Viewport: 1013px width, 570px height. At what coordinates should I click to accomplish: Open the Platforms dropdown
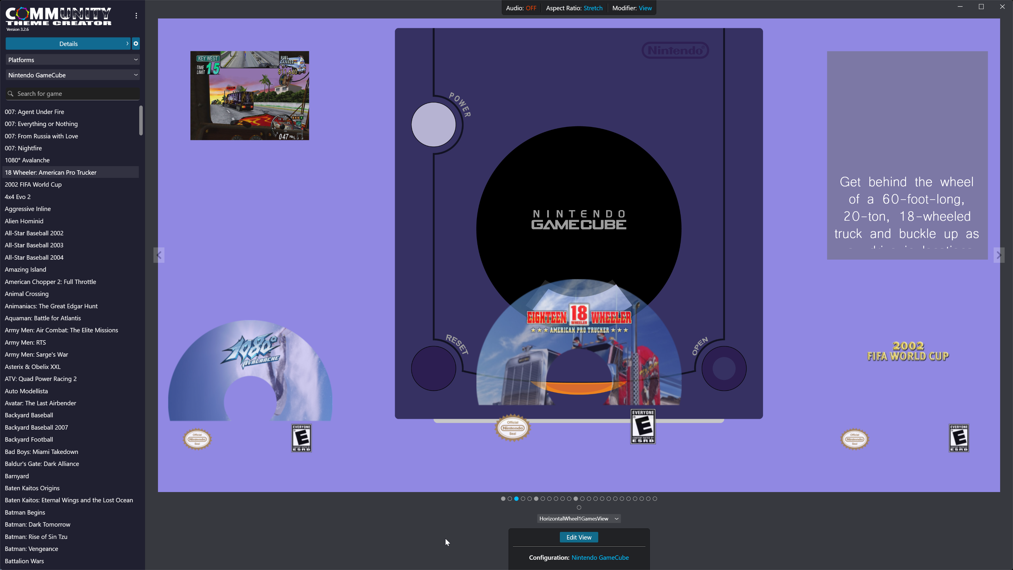[73, 60]
